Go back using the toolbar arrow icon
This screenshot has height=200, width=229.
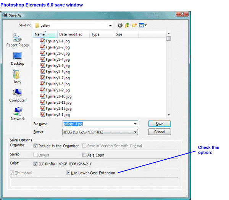(x=120, y=26)
